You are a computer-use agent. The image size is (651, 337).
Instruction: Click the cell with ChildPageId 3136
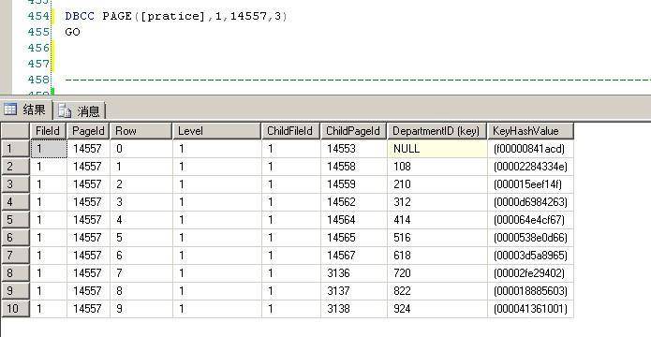coord(354,273)
